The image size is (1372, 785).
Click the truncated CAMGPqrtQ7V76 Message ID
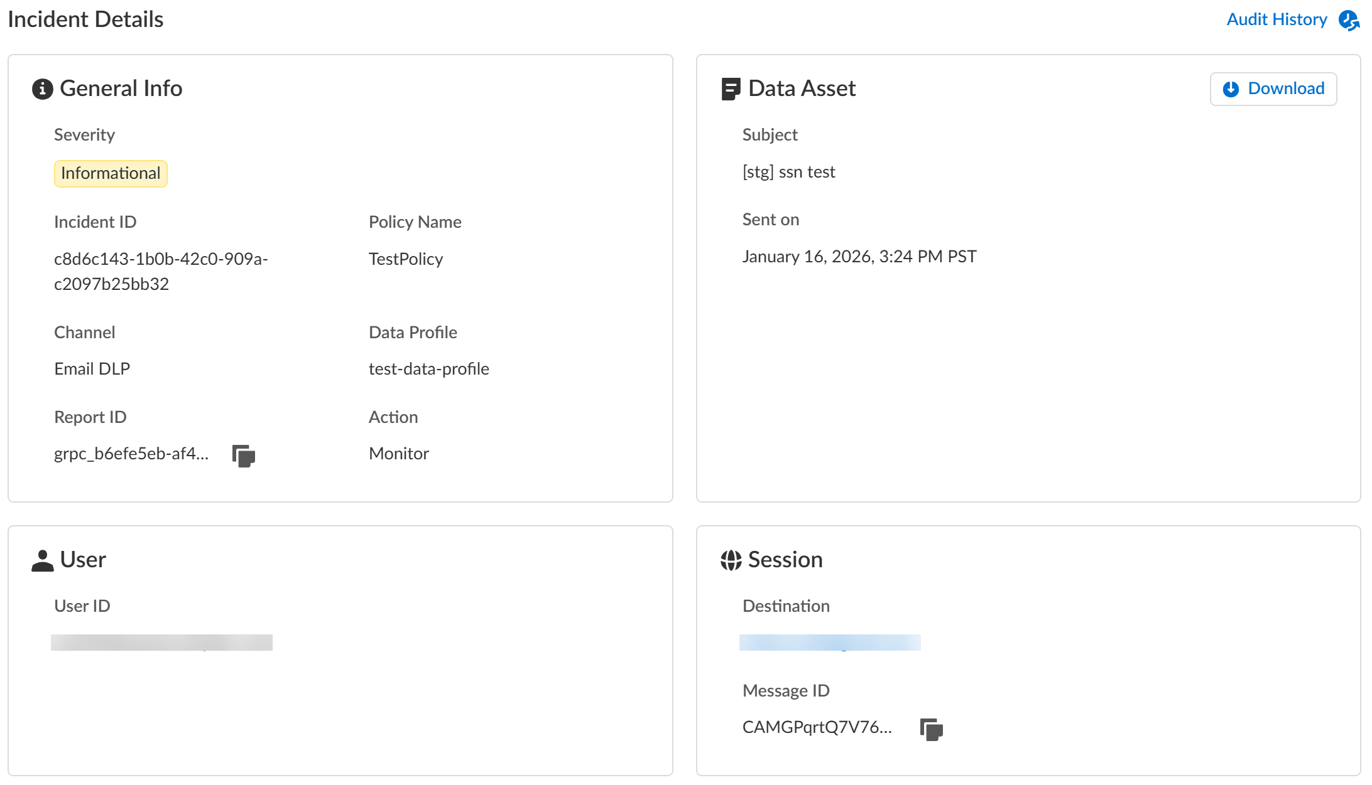(817, 727)
